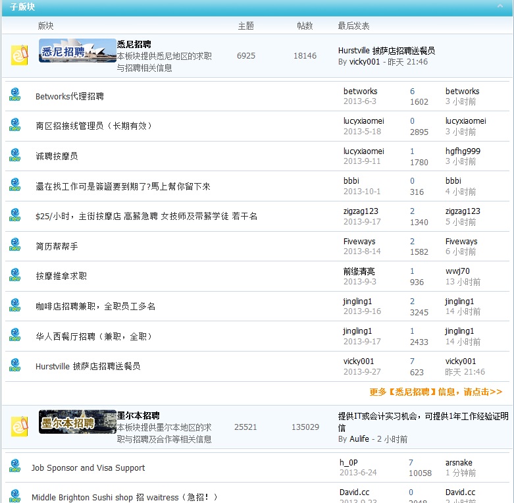Open the 墨尔本招聘 banner image

click(77, 422)
